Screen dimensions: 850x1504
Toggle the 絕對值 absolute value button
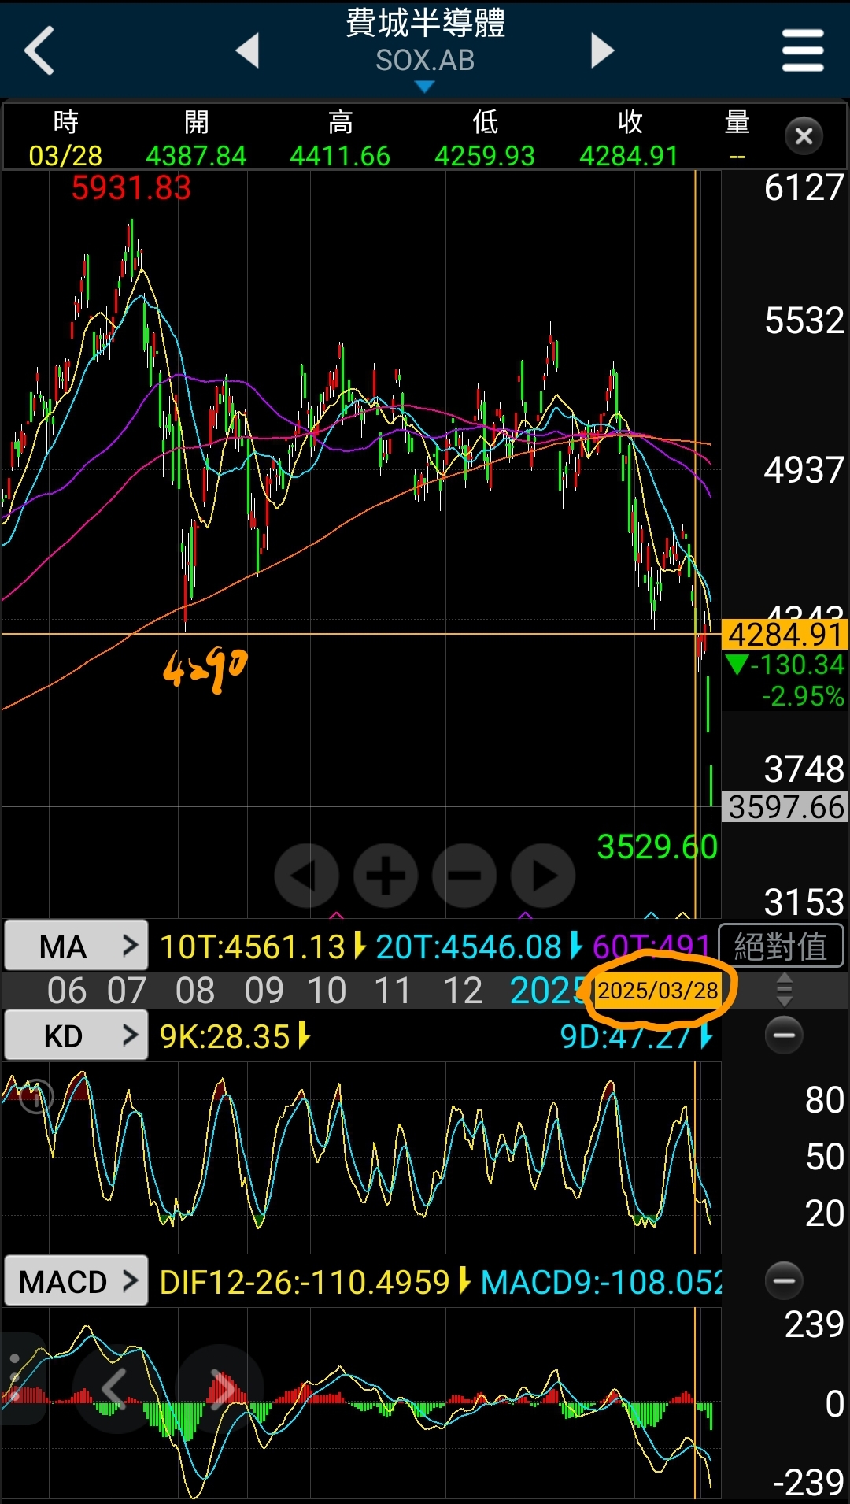tap(781, 946)
